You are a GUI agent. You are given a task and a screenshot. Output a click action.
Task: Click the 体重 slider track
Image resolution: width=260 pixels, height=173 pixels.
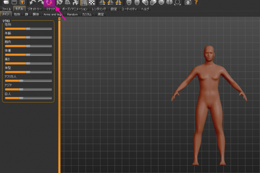point(28,54)
